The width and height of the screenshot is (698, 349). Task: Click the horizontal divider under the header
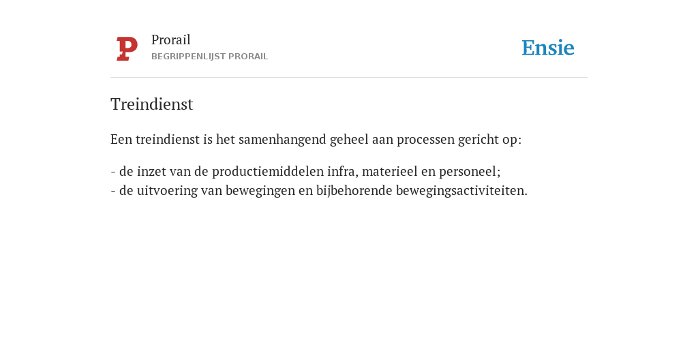349,78
